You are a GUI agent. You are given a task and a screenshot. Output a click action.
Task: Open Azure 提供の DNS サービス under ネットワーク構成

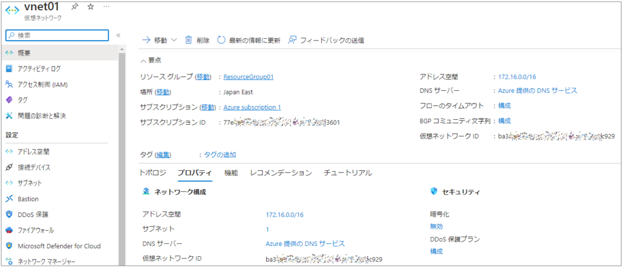click(x=305, y=243)
